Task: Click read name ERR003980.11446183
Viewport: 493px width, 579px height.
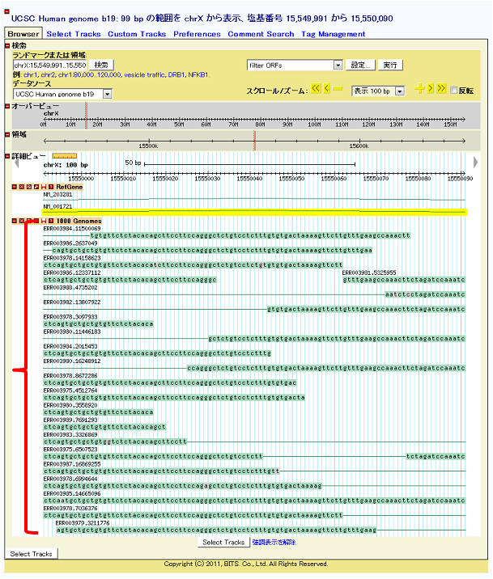Action: 72,332
